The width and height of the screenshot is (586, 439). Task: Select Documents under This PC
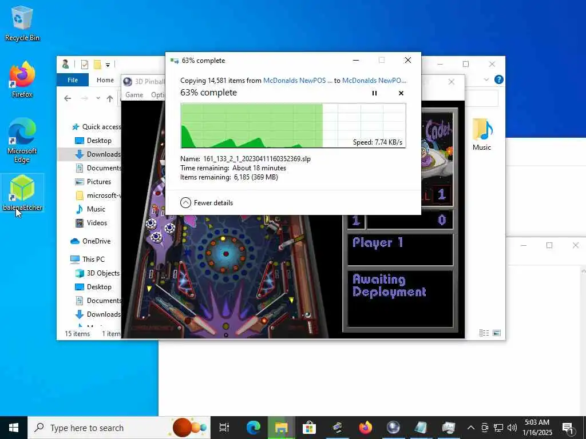98,301
